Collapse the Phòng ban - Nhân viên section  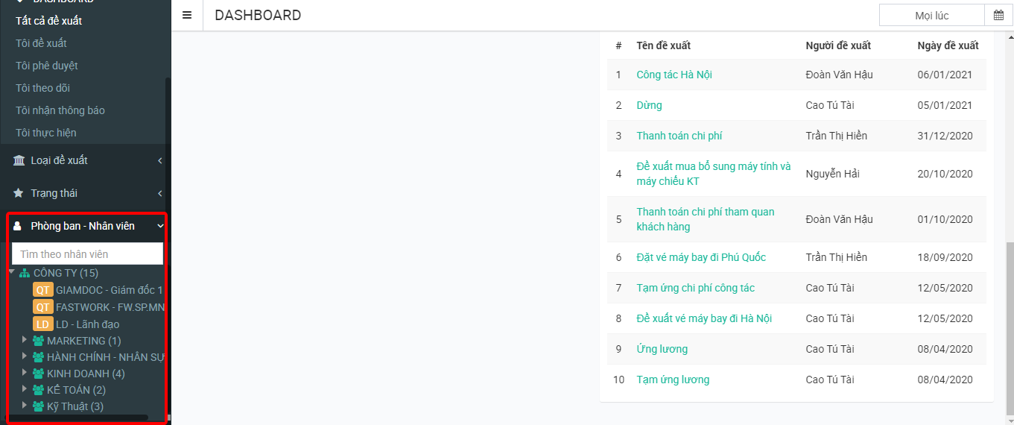pyautogui.click(x=159, y=226)
